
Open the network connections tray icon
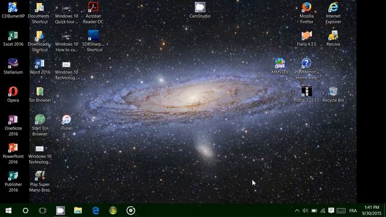[x=323, y=210]
